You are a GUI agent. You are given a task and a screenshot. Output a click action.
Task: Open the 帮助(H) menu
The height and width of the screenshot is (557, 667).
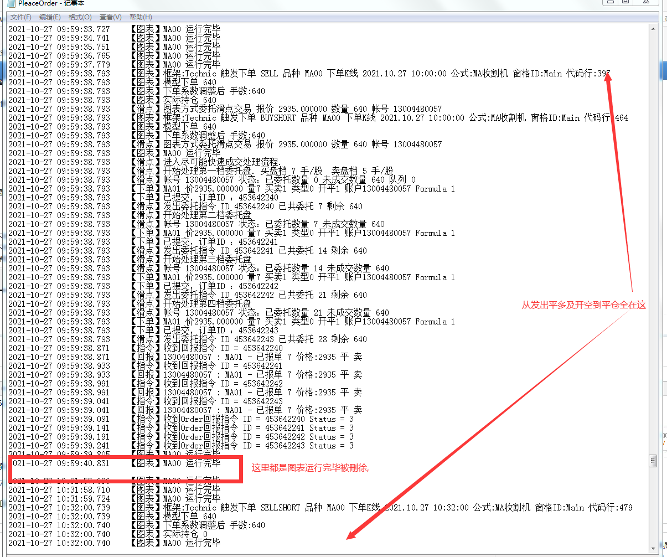click(141, 17)
